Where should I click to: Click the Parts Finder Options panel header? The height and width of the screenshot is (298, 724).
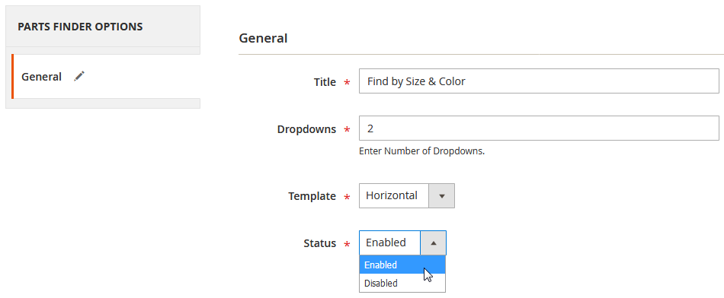click(x=103, y=27)
